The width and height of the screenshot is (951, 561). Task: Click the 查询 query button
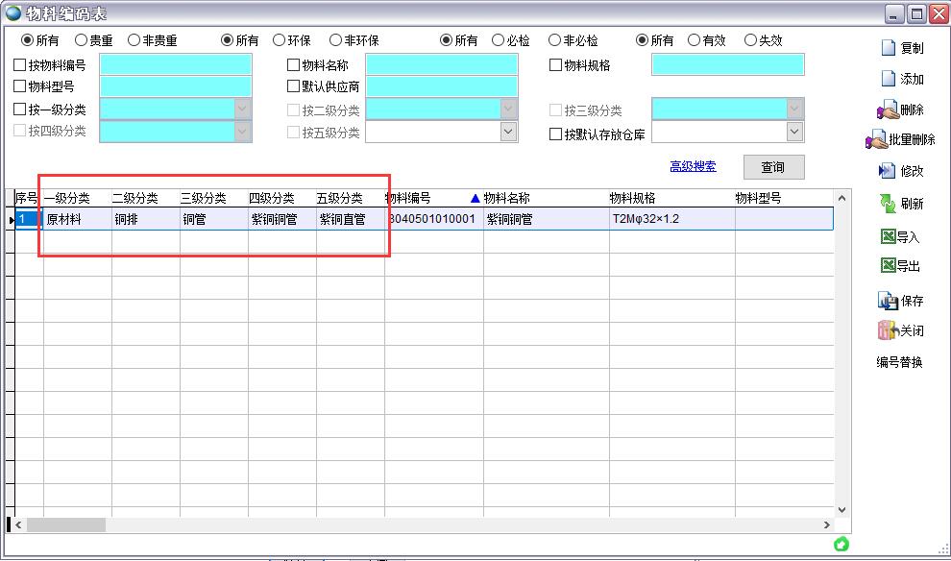point(773,167)
